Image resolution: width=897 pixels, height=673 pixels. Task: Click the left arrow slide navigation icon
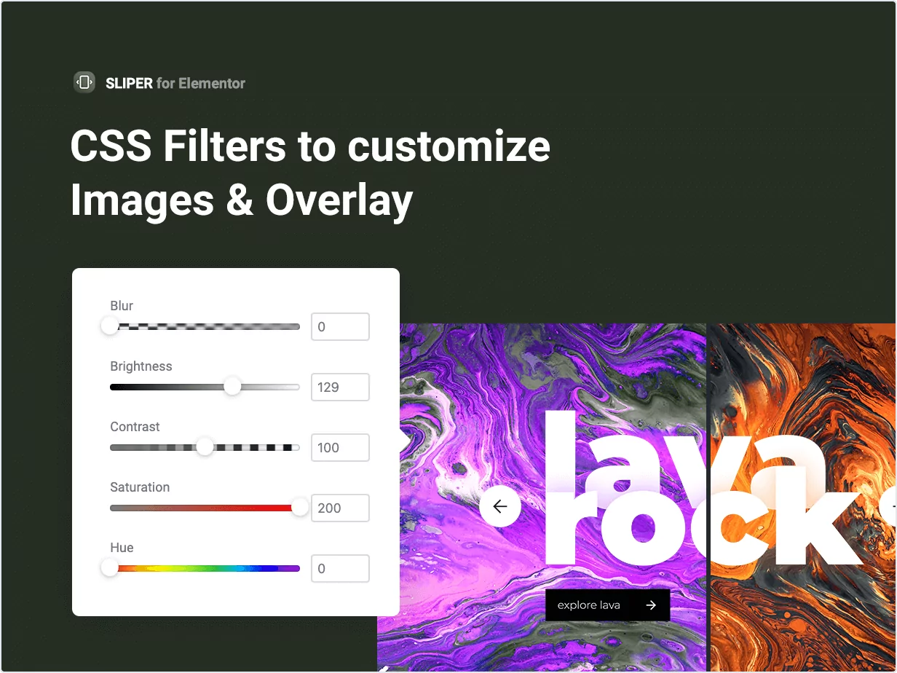click(x=499, y=506)
